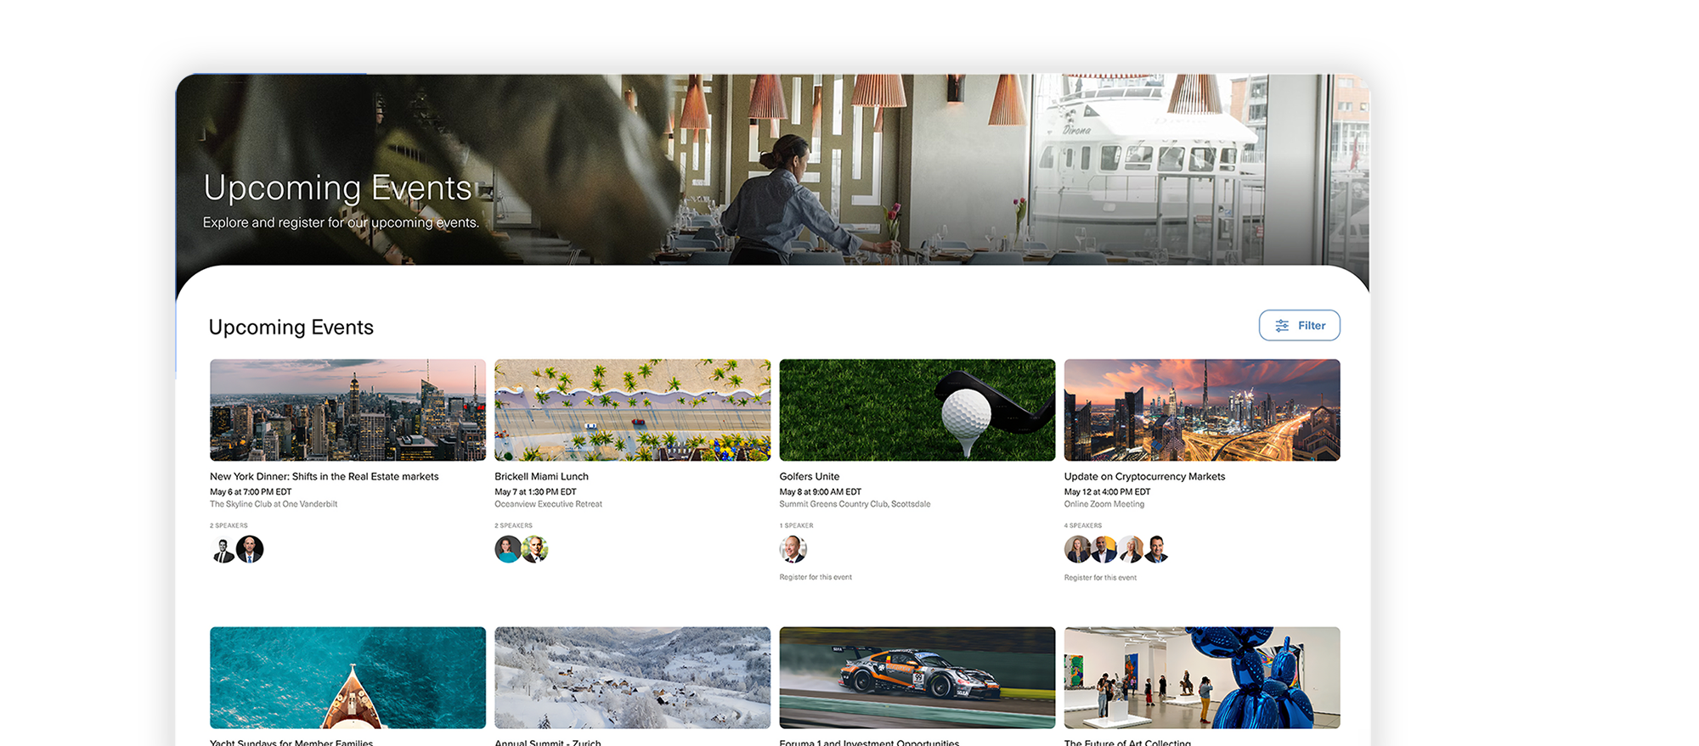Click 'Register for this event' under Golfers Unite

[816, 577]
